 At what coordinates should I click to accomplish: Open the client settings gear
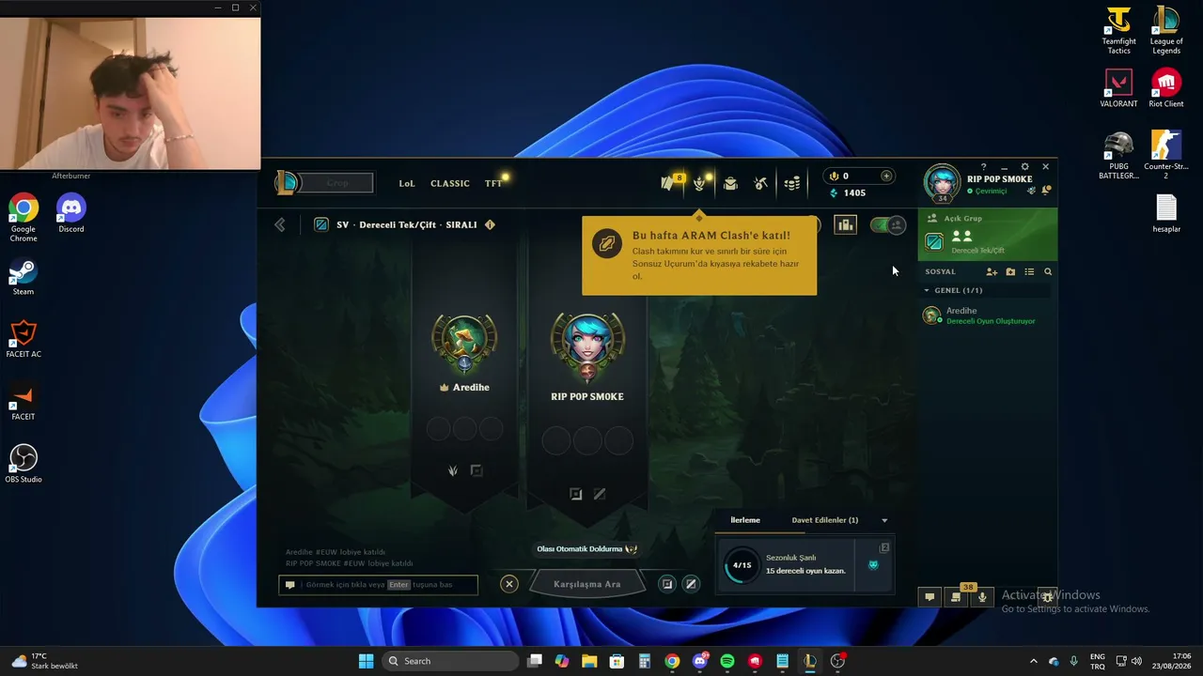[1024, 167]
